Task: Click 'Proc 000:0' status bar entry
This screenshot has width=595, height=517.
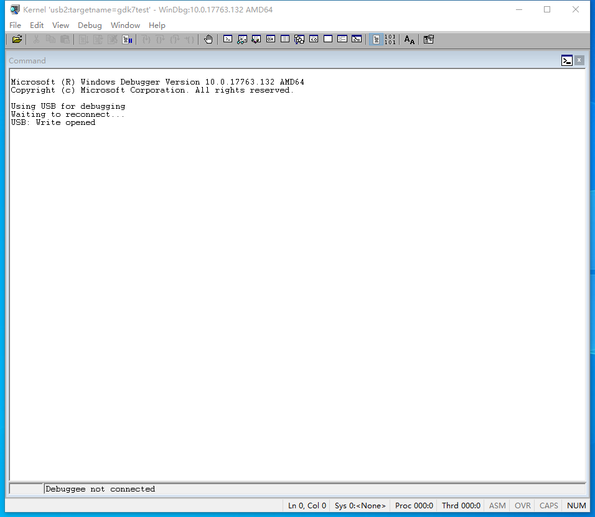Action: coord(414,506)
